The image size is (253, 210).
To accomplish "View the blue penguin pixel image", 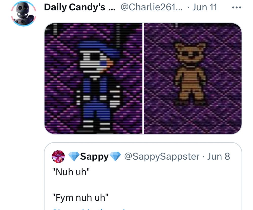I will point(93,79).
